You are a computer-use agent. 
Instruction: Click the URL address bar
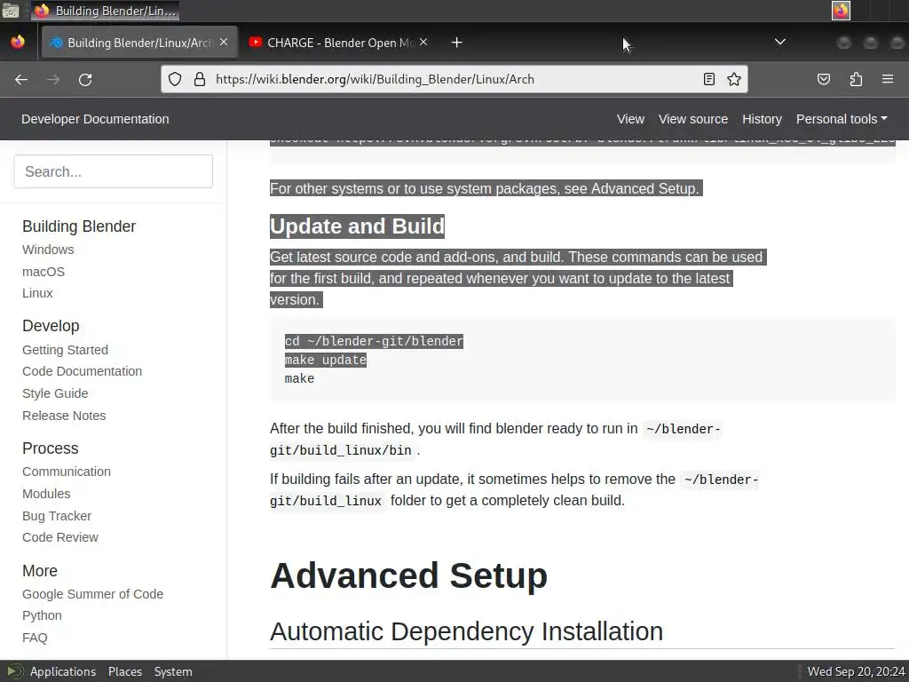coord(455,79)
